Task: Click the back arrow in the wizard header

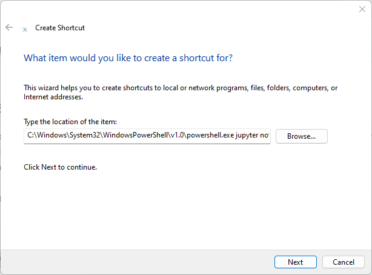Action: 9,28
